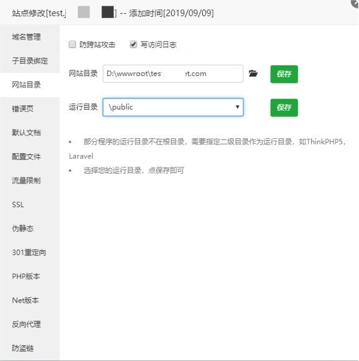This screenshot has width=359, height=361.
Task: Focus the 网站目录 path field
Action: pyautogui.click(x=173, y=73)
